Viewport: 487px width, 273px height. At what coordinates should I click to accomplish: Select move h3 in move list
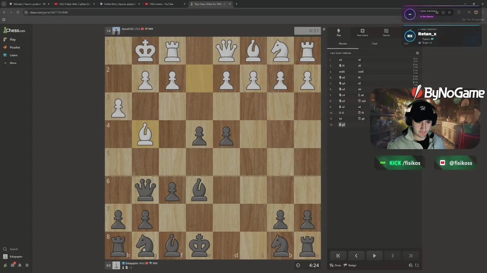[341, 119]
